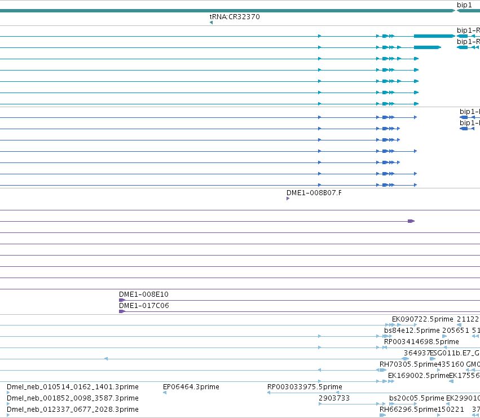480x418 pixels.
Task: Click the bs84e12.5prime EST label
Action: coord(412,331)
